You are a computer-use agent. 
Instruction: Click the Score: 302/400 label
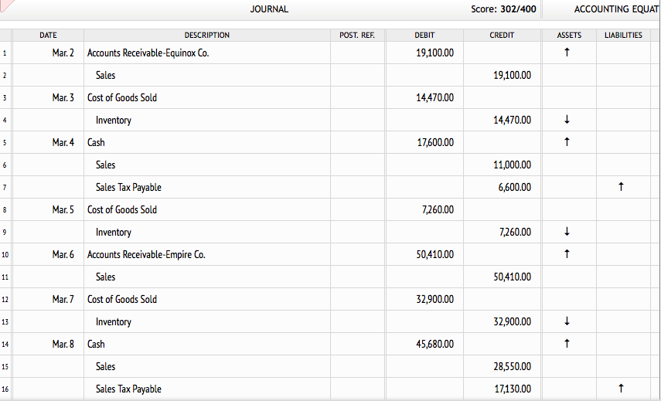[503, 9]
